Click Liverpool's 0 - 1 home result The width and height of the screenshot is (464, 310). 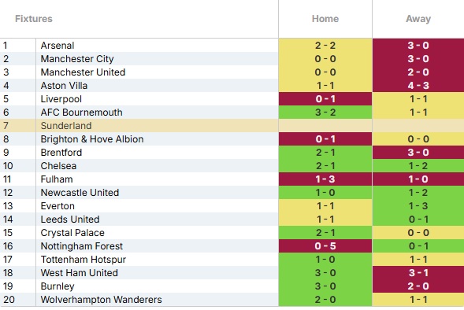click(x=325, y=99)
